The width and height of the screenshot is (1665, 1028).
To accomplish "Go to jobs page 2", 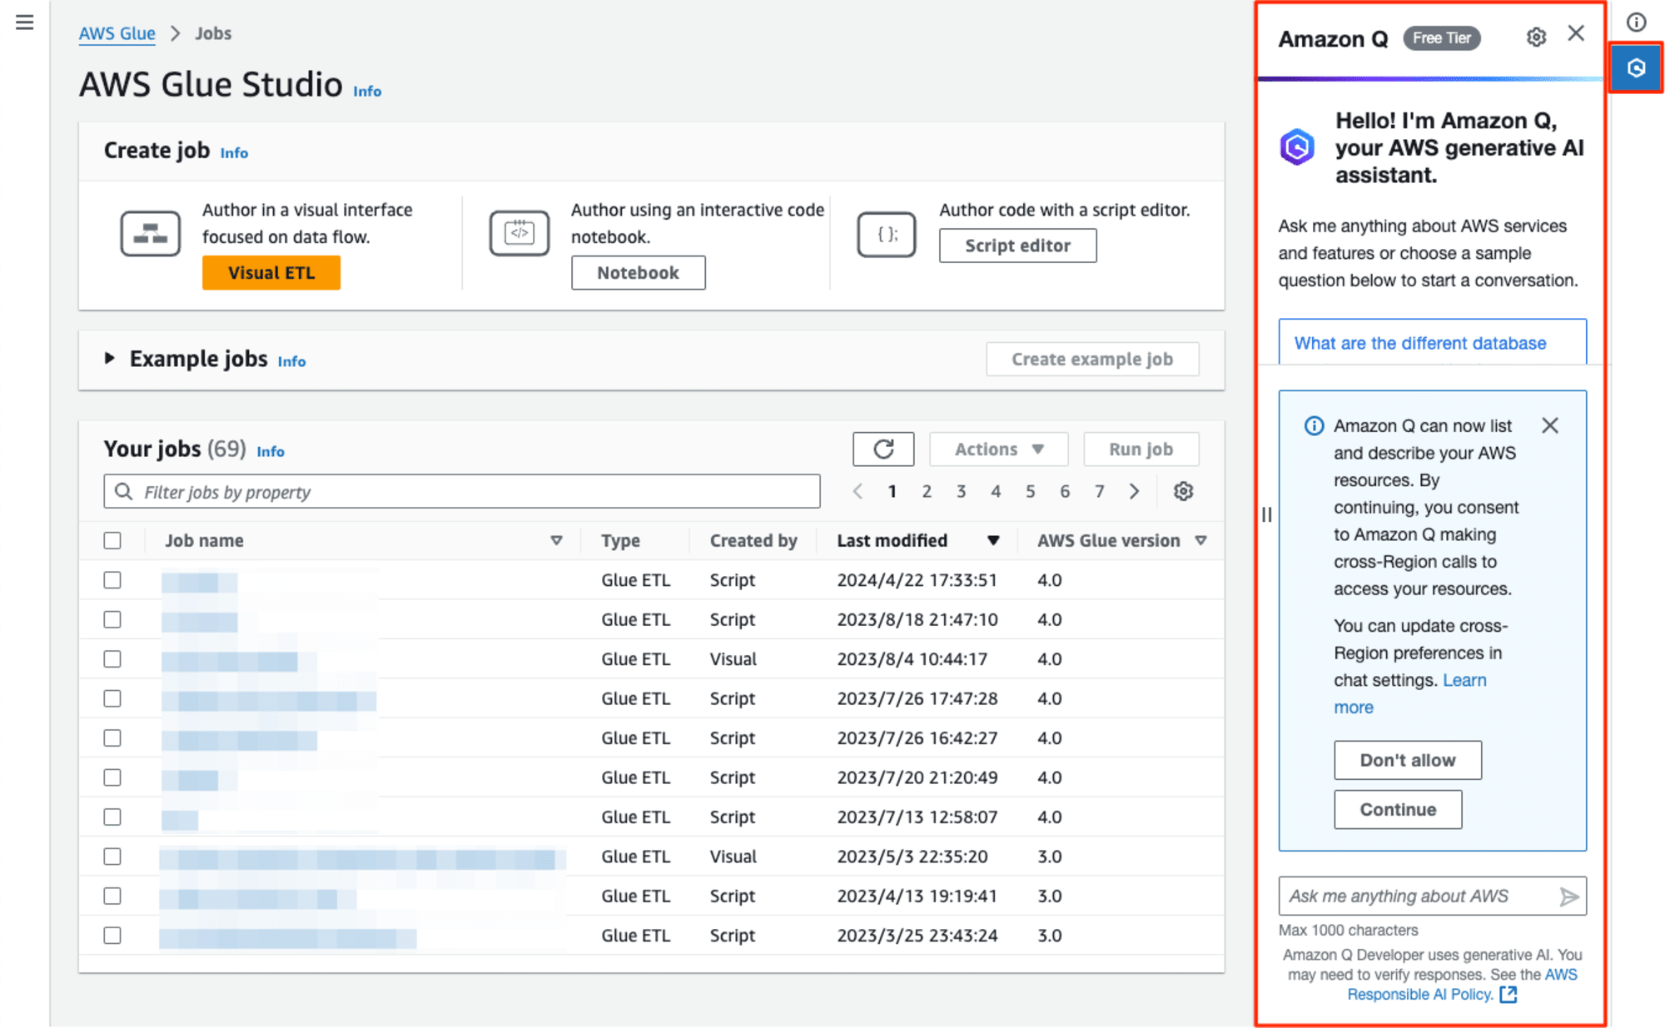I will point(927,491).
